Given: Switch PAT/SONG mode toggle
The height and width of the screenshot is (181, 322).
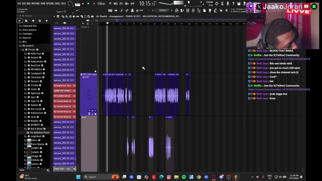Looking at the screenshot, I should click(x=77, y=4).
